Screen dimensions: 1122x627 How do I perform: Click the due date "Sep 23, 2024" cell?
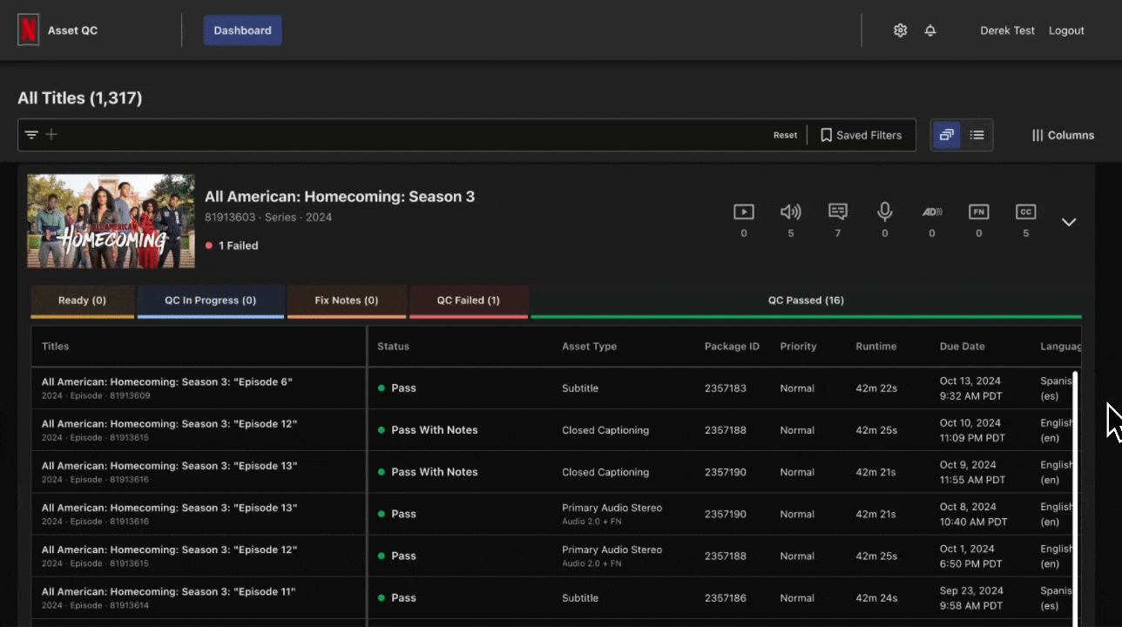click(x=970, y=598)
